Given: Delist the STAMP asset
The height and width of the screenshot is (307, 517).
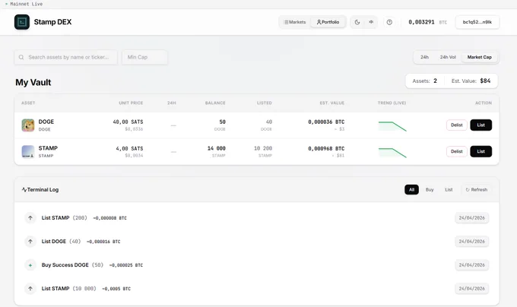Looking at the screenshot, I should [x=457, y=151].
